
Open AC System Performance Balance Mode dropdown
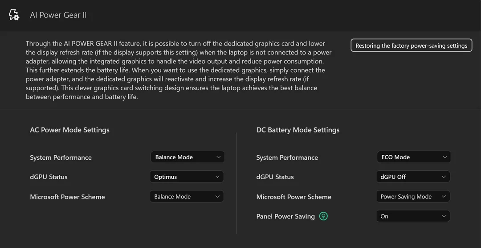coord(187,157)
